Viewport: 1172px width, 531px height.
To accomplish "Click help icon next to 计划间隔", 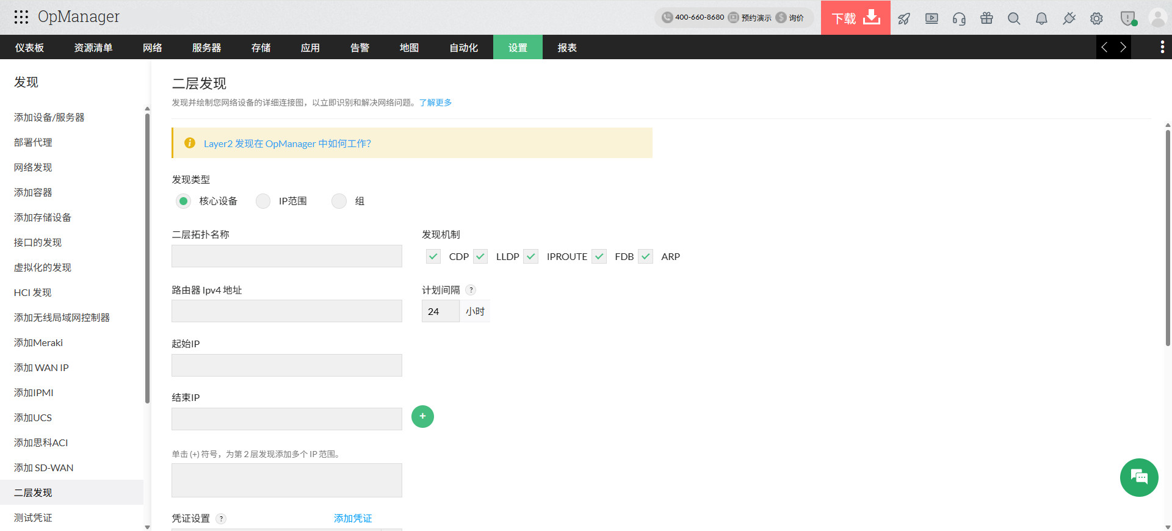I will [x=471, y=290].
